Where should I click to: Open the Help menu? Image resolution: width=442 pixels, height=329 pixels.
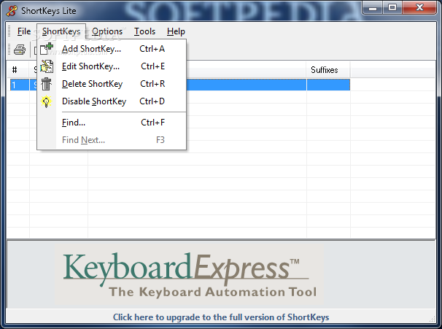tap(176, 31)
